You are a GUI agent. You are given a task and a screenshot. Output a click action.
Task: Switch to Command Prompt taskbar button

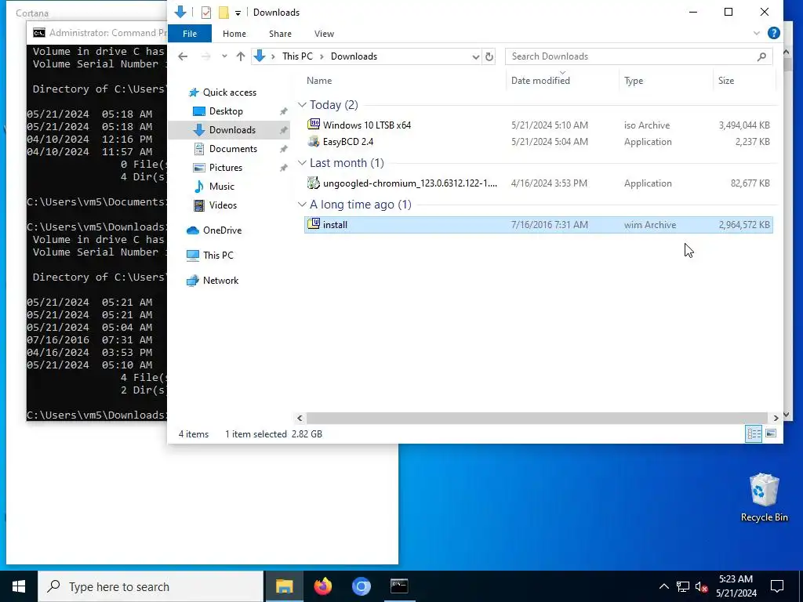(399, 586)
